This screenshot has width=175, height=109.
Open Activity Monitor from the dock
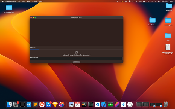(x=91, y=104)
